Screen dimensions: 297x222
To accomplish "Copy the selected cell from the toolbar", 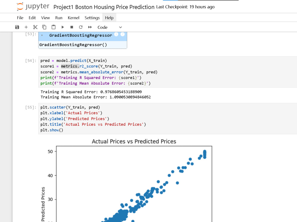I will pyautogui.click(x=44, y=27).
